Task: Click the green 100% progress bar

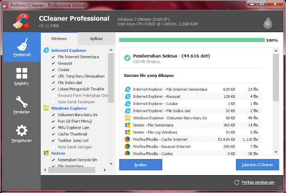Action: 192,40
